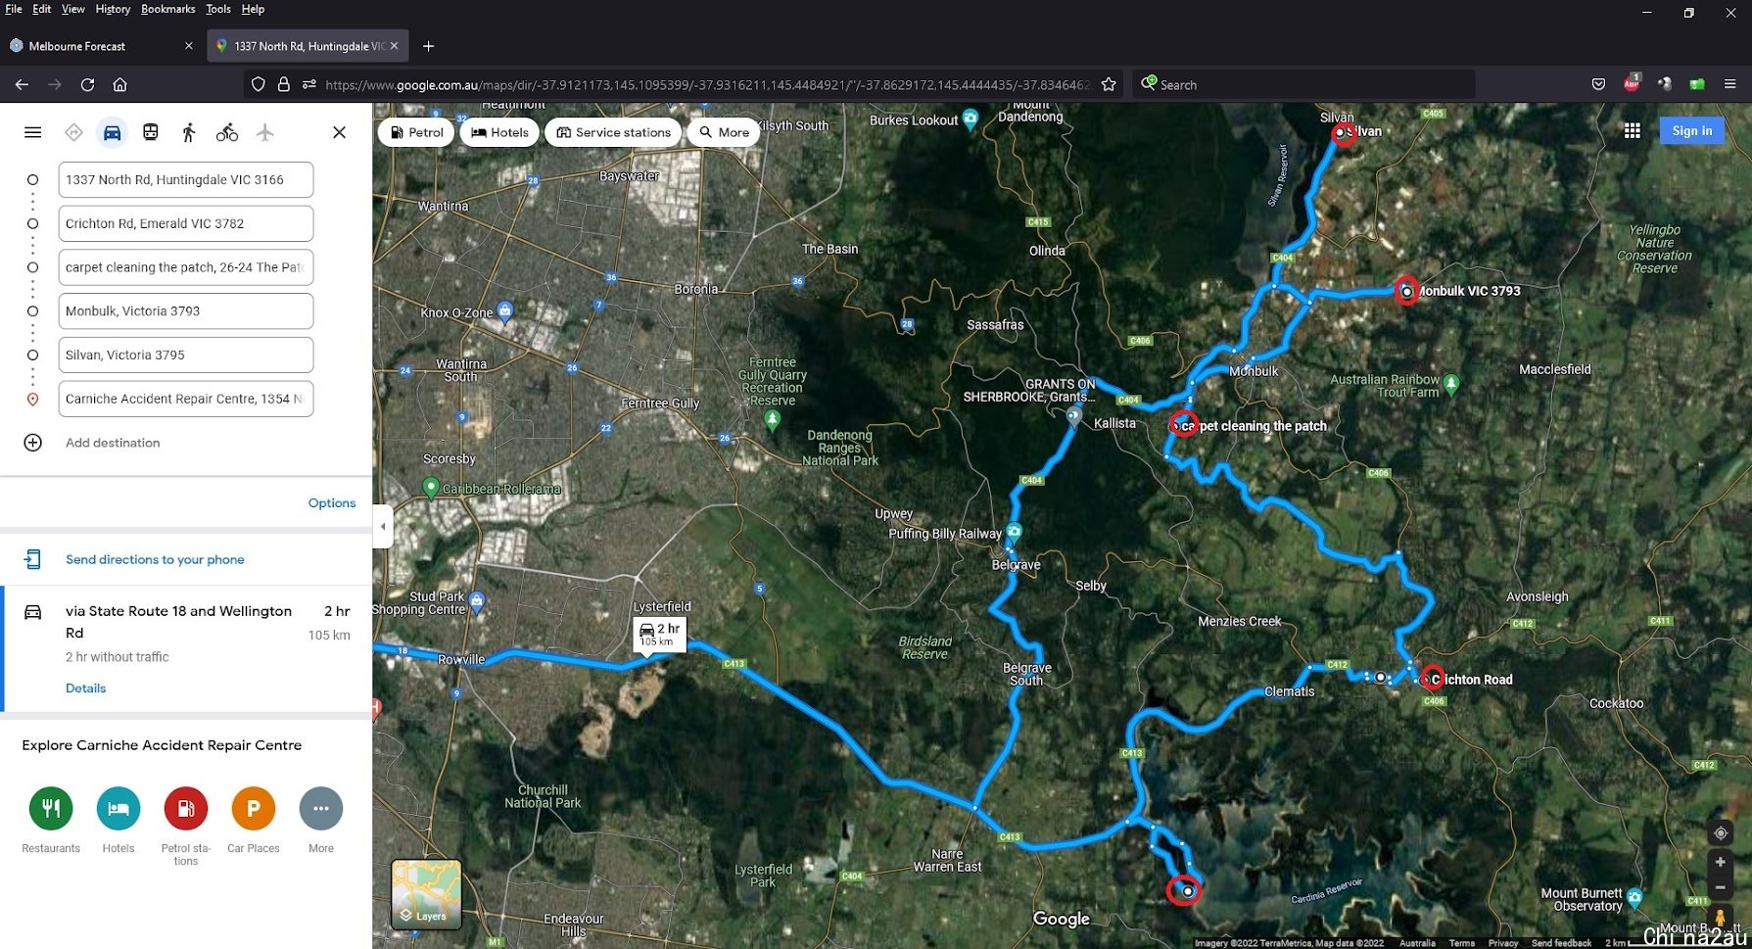Edit the 1337 North Rd starting point field
1752x949 pixels.
(186, 180)
